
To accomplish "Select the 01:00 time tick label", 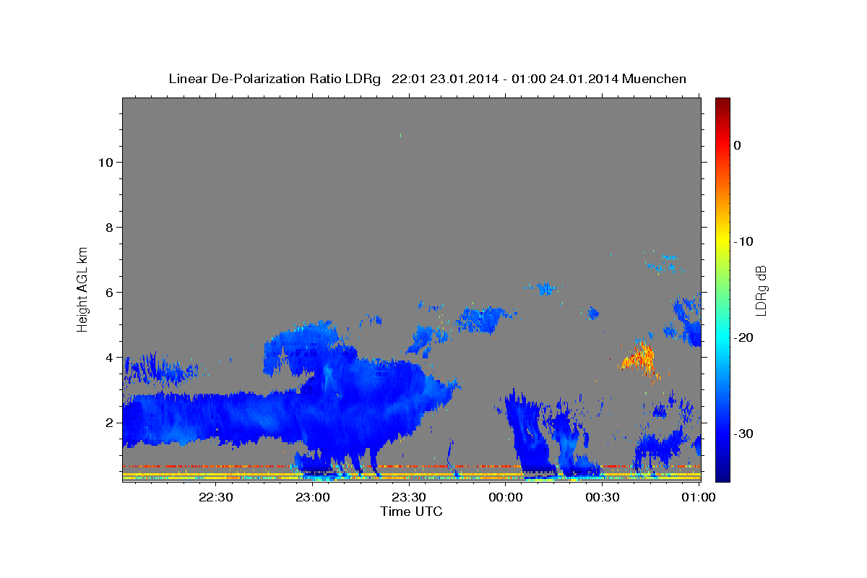I will pos(699,497).
